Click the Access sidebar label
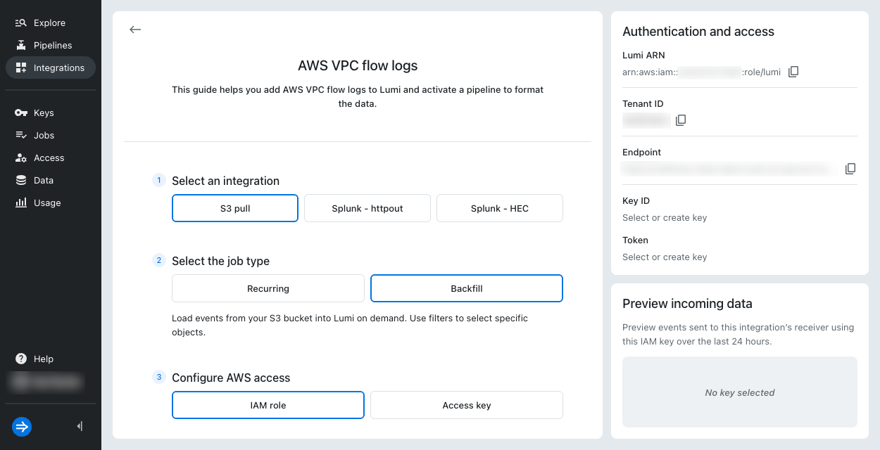This screenshot has width=880, height=450. [x=49, y=157]
